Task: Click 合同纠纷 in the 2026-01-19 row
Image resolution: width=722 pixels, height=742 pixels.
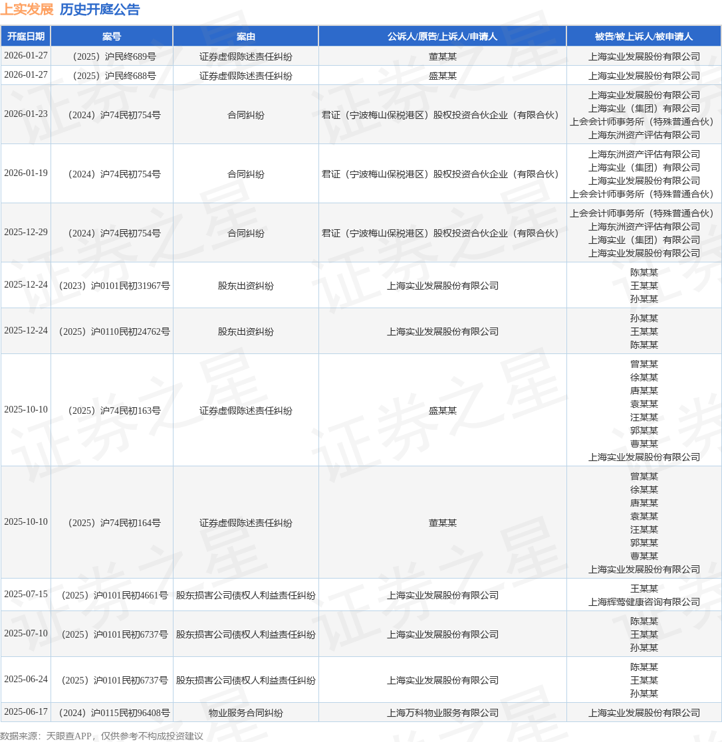Action: tap(246, 174)
